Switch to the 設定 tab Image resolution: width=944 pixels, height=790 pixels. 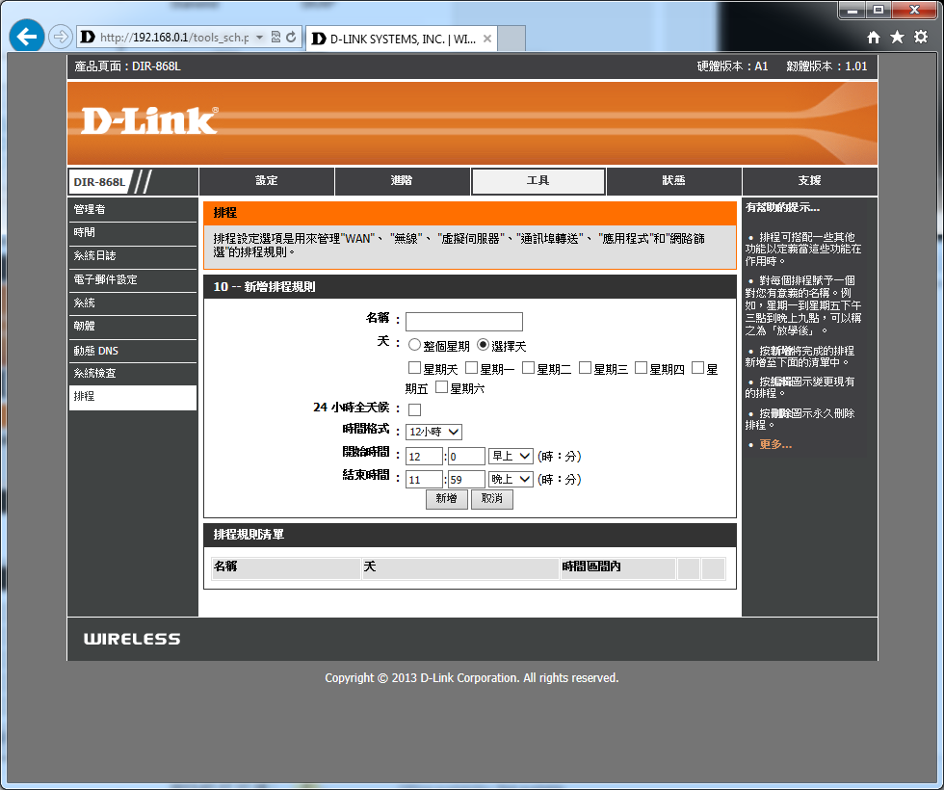pyautogui.click(x=267, y=181)
